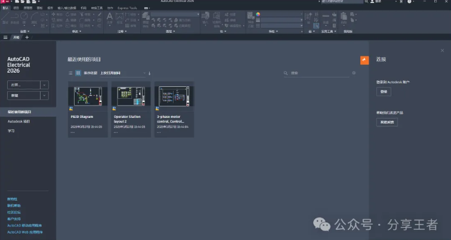
Task: Select the Polyline tool in the ribbon
Action: pos(14,18)
